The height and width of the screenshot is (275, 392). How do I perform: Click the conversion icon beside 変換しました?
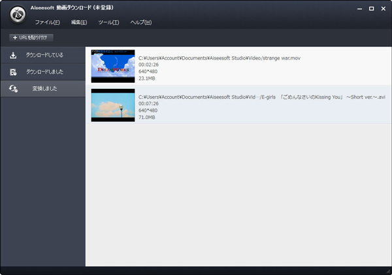click(13, 88)
